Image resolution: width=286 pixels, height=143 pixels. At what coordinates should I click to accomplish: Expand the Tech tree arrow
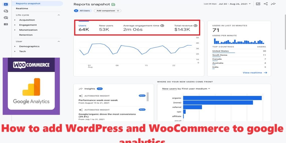15,51
